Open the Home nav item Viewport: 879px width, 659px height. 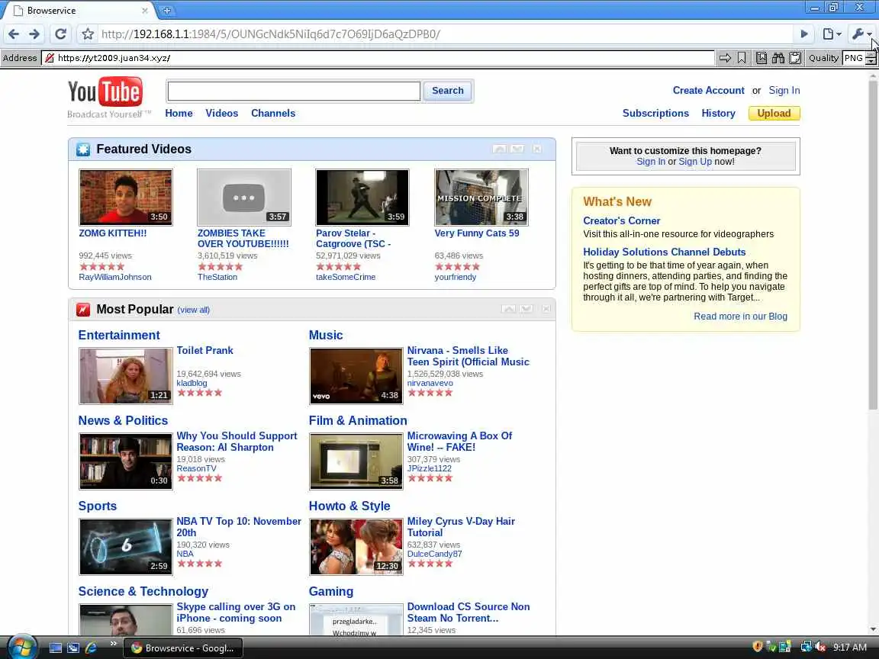[179, 113]
